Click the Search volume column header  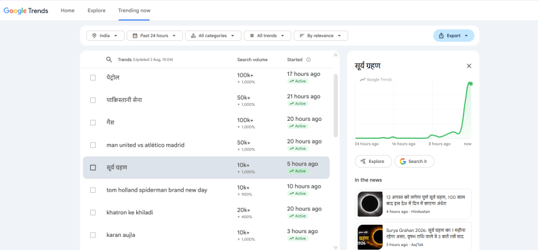[252, 60]
